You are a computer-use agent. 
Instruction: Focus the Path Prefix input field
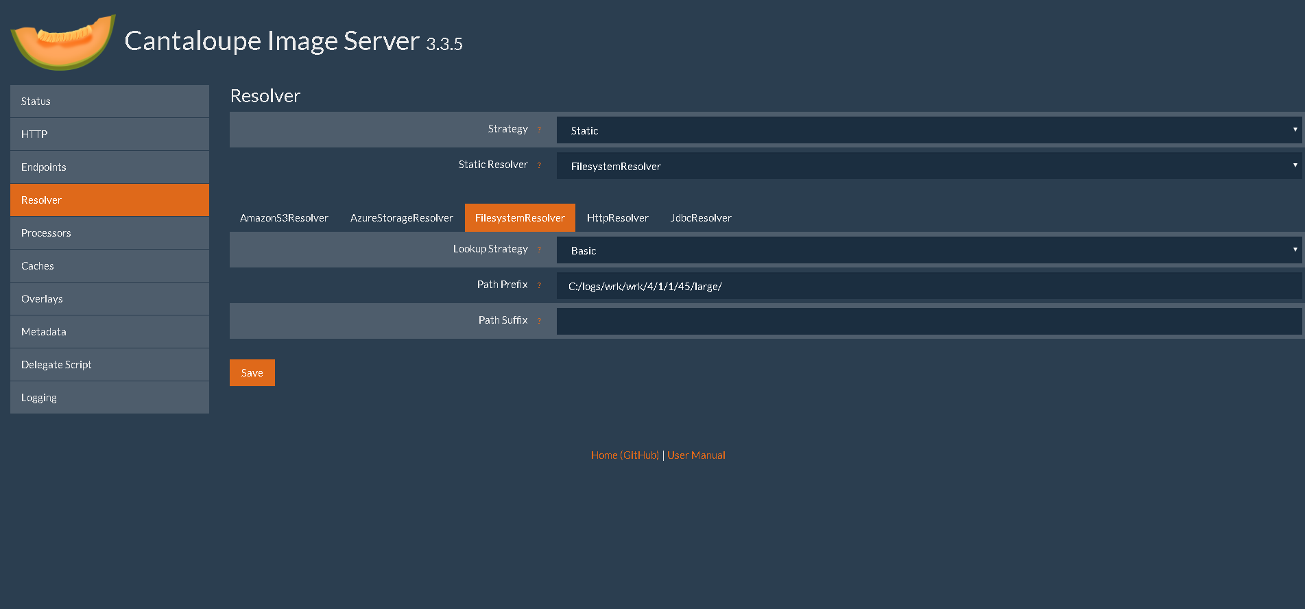pyautogui.click(x=929, y=286)
